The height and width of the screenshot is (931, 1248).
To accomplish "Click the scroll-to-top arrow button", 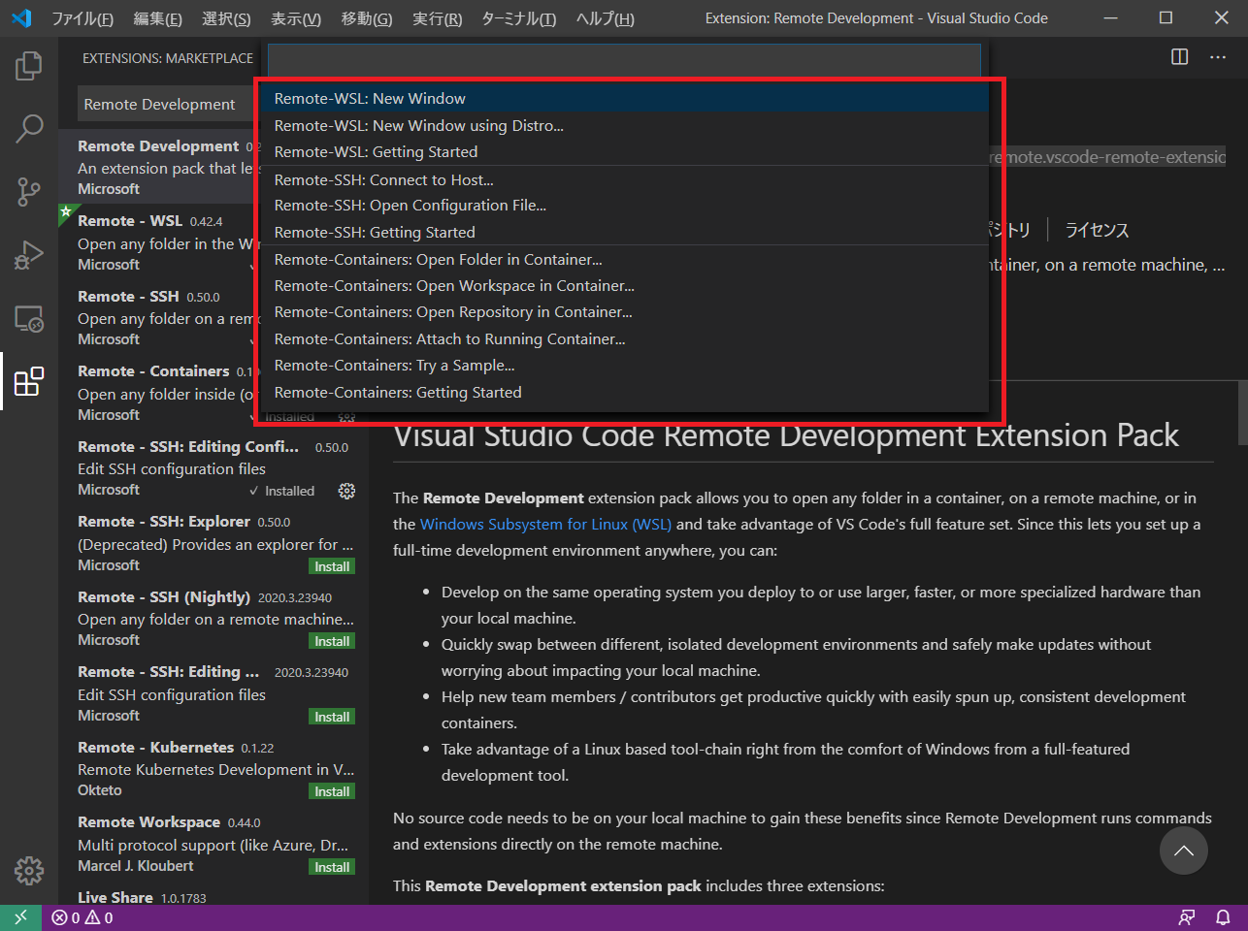I will [1184, 851].
